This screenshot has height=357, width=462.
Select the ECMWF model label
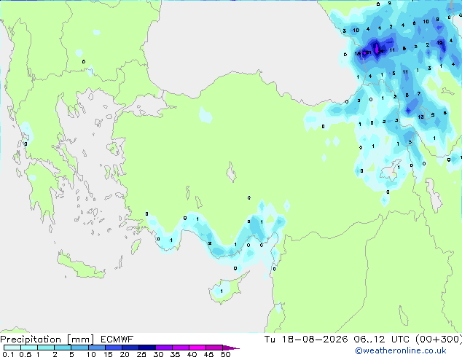tap(117, 340)
